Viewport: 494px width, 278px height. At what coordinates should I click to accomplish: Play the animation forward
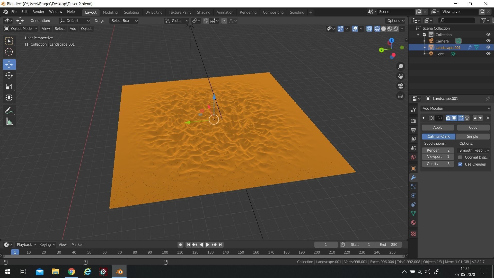click(208, 245)
